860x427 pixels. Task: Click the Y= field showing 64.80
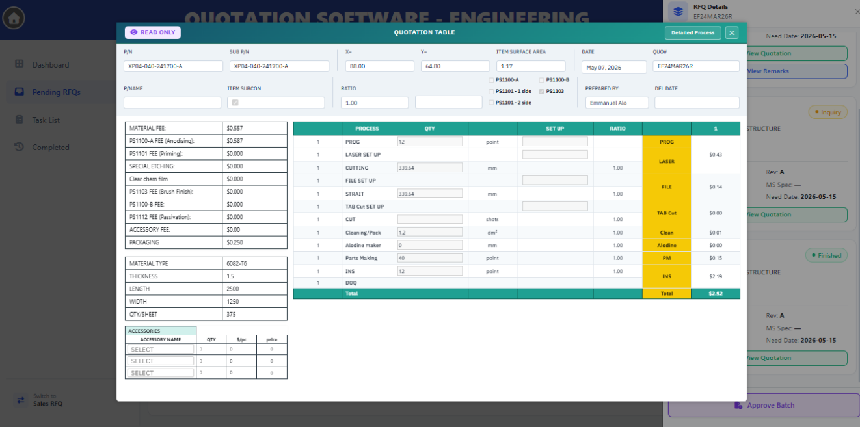tap(455, 66)
